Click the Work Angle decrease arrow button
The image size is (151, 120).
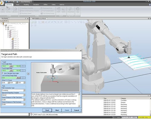click(x=22, y=66)
